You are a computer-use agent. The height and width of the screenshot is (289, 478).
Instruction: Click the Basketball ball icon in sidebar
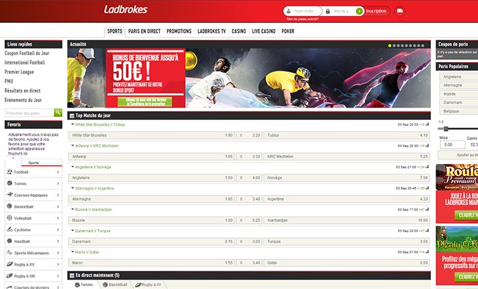[9, 206]
